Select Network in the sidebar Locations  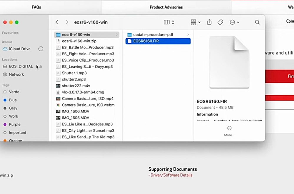click(x=16, y=74)
